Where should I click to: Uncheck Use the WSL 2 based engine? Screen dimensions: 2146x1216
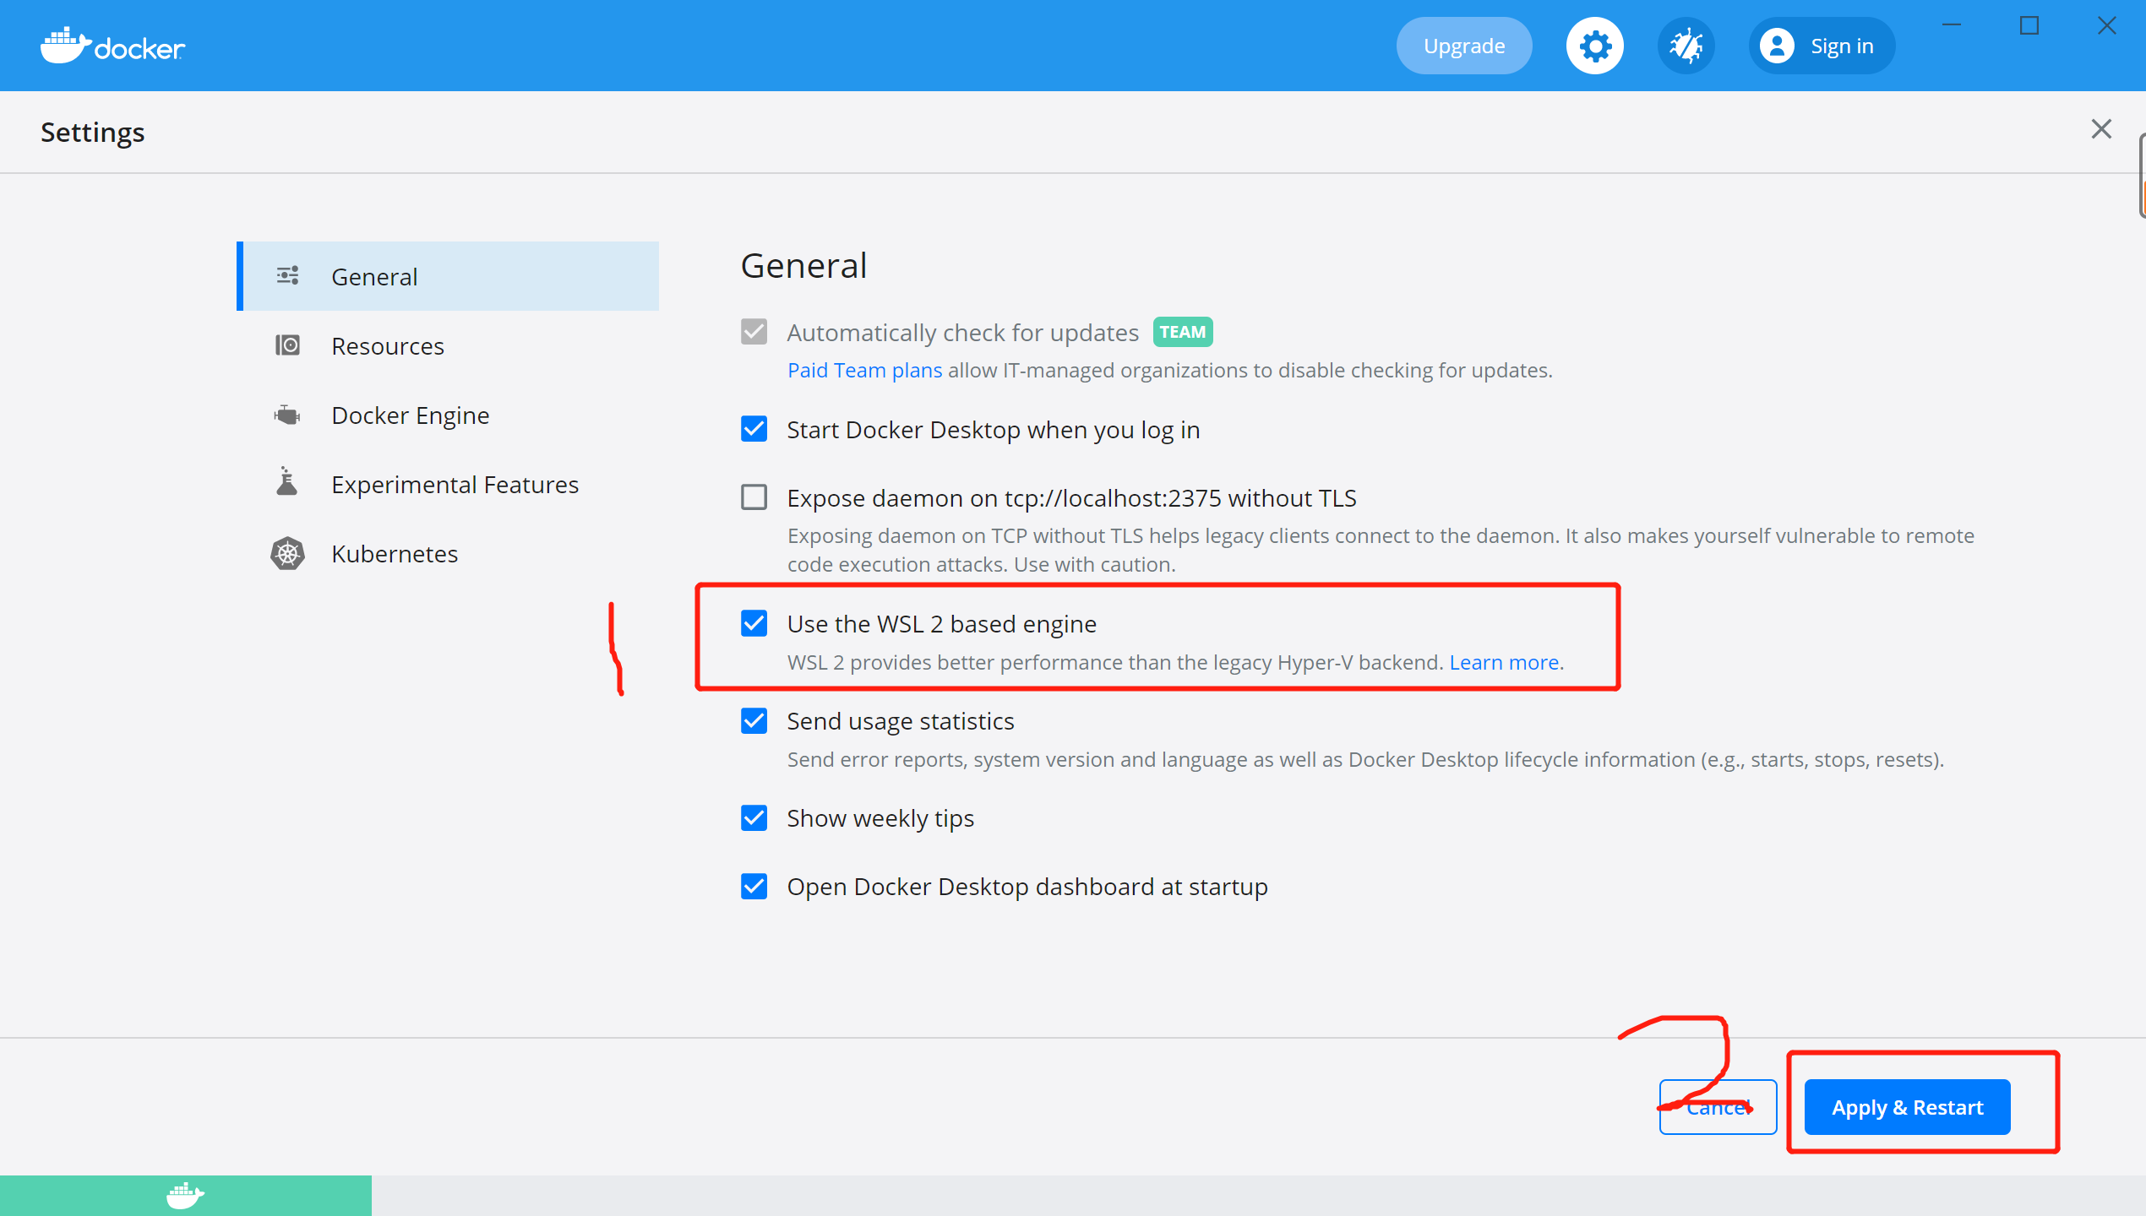pos(753,623)
